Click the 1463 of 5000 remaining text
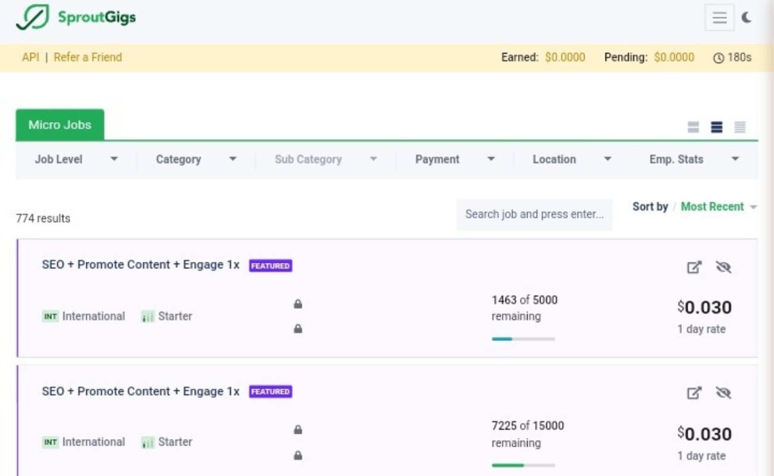This screenshot has width=774, height=476. [x=525, y=308]
